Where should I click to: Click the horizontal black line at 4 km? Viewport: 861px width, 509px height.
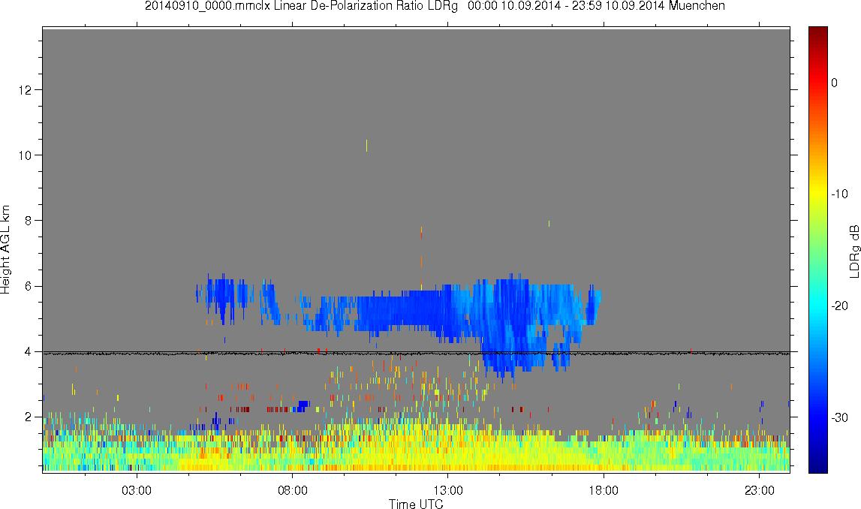(x=416, y=352)
